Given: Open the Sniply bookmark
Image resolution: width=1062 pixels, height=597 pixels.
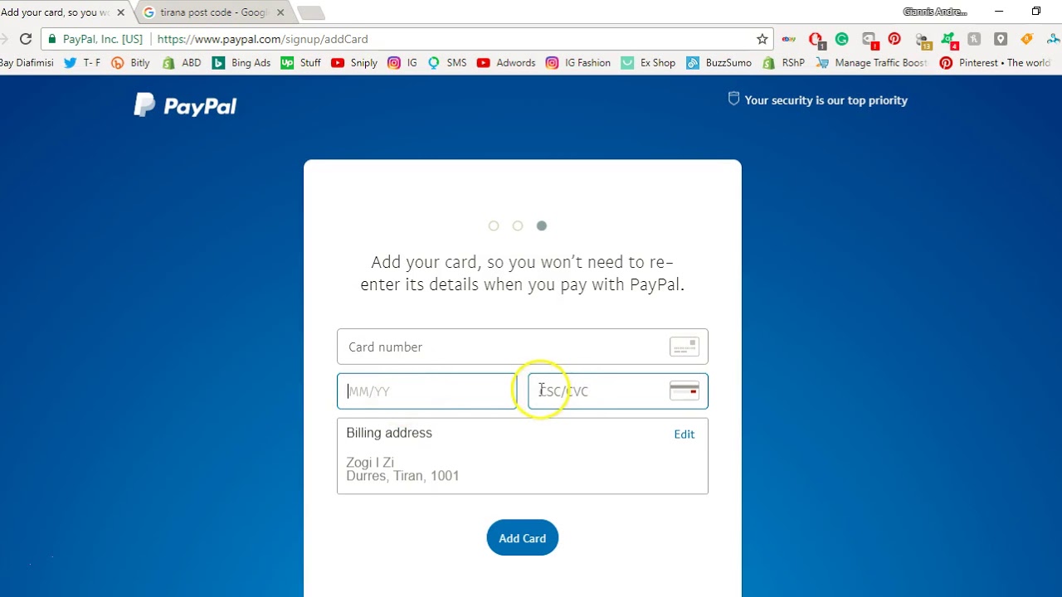Looking at the screenshot, I should click(x=354, y=62).
